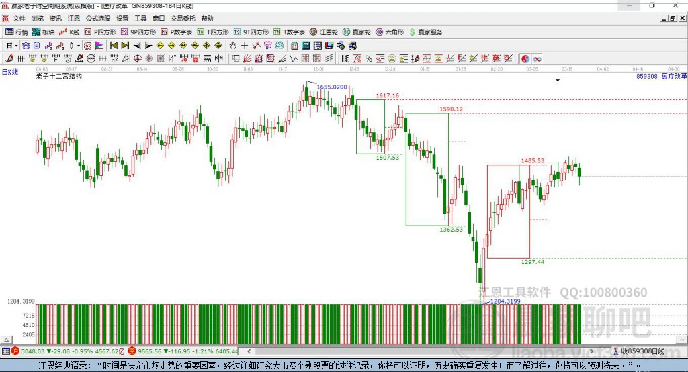Open the P数字表 number table

pos(177,32)
